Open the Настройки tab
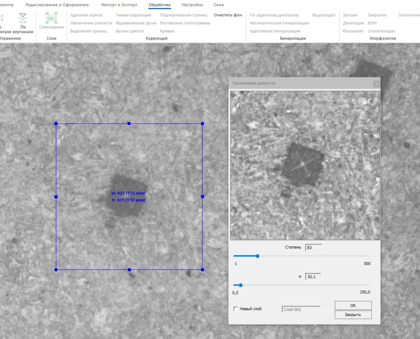420x339 pixels. pos(192,5)
